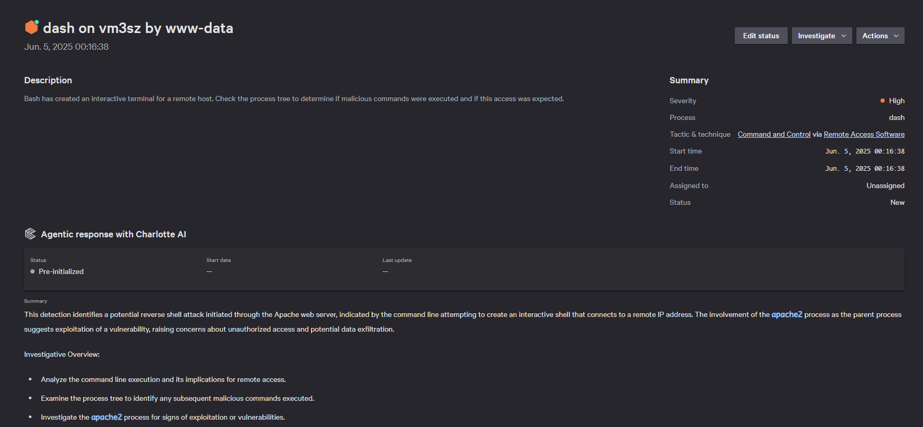Click the Start time value
This screenshot has width=923, height=427.
pos(865,151)
